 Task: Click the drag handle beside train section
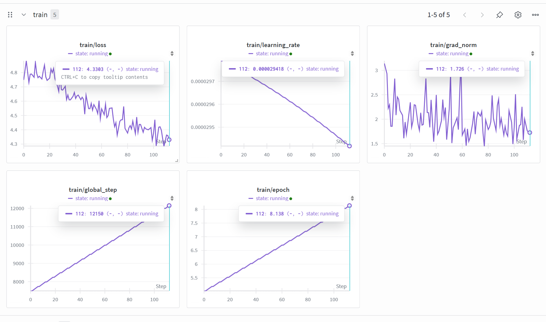coord(10,15)
